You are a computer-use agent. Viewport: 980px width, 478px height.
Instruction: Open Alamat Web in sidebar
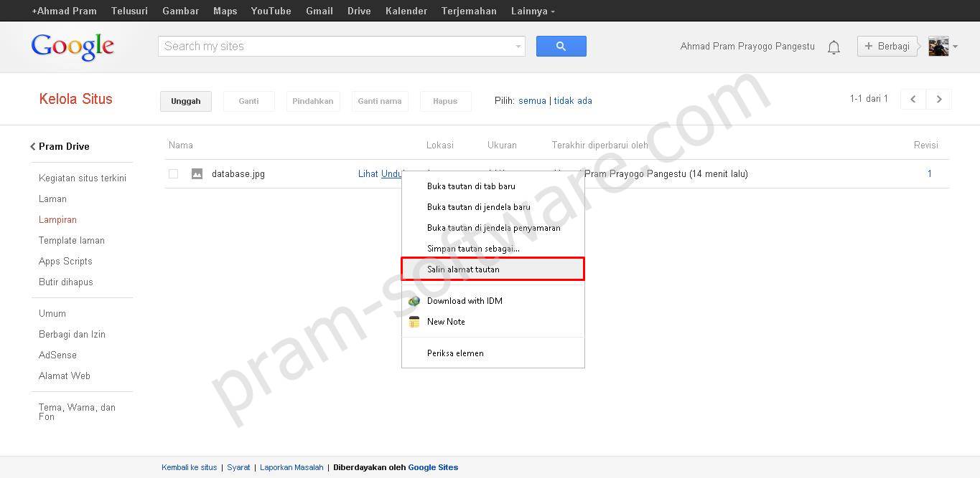point(65,376)
